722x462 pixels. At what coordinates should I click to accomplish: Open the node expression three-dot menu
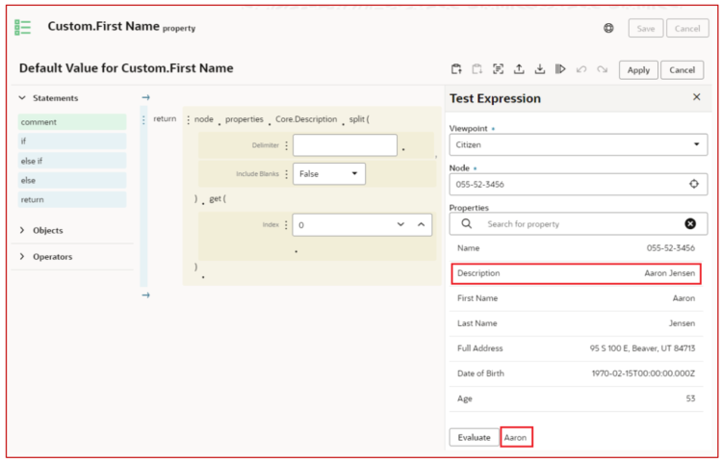tap(189, 119)
